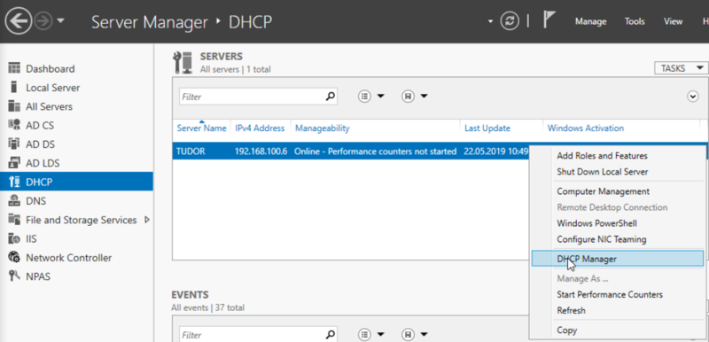
Task: Click the forward navigation arrow
Action: tap(43, 21)
